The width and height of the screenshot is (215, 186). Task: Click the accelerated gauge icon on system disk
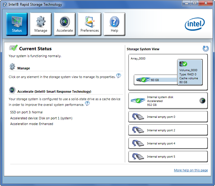pyautogui.click(x=202, y=101)
